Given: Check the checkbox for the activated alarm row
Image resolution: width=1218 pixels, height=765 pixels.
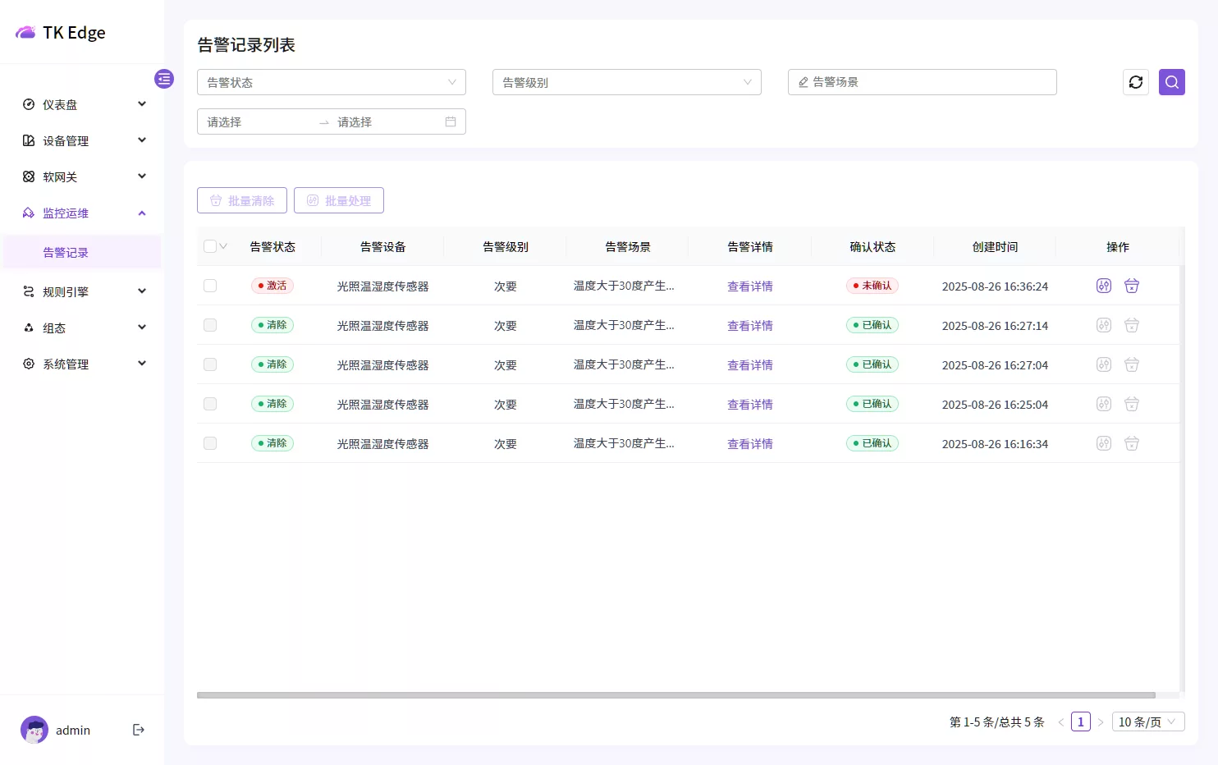Looking at the screenshot, I should 210,286.
